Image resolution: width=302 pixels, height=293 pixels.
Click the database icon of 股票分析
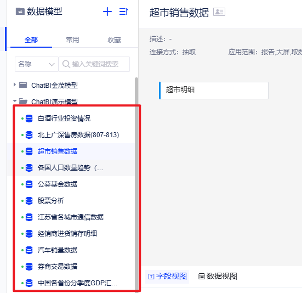click(x=29, y=201)
